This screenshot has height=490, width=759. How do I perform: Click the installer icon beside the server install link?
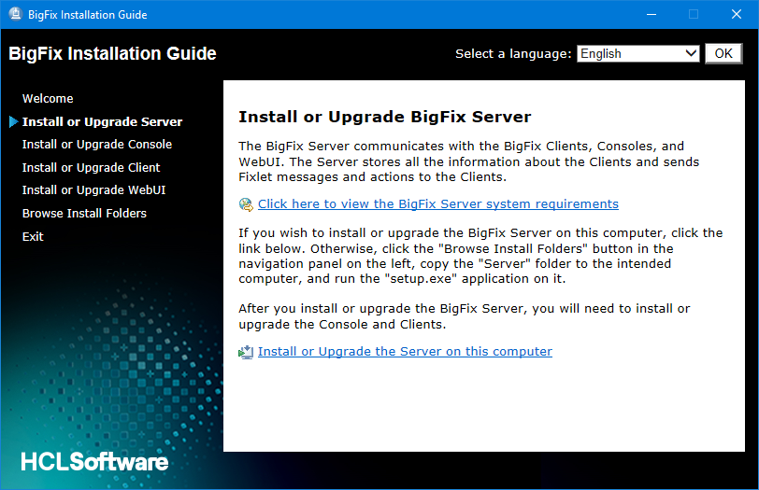tap(246, 352)
